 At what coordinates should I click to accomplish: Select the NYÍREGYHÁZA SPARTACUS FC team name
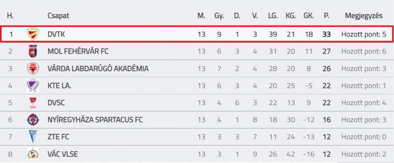pyautogui.click(x=95, y=120)
